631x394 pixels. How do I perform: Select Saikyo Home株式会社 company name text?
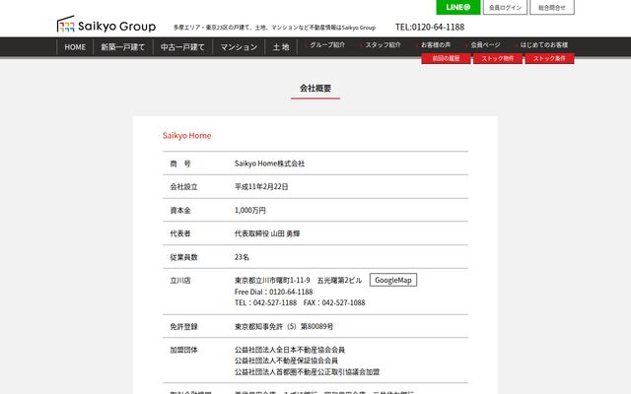coord(269,164)
